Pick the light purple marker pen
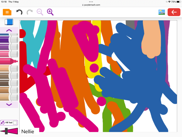 [x=9, y=47]
